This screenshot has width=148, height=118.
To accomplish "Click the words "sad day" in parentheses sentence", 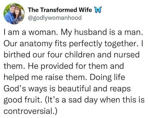I will [83, 101].
